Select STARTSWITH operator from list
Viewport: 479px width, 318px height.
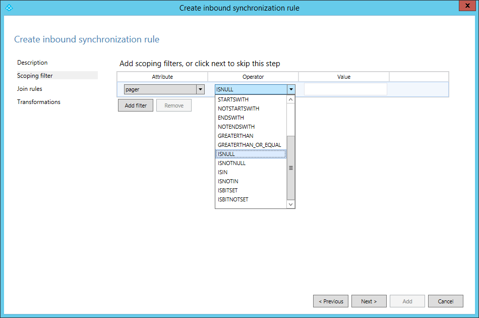tap(233, 99)
